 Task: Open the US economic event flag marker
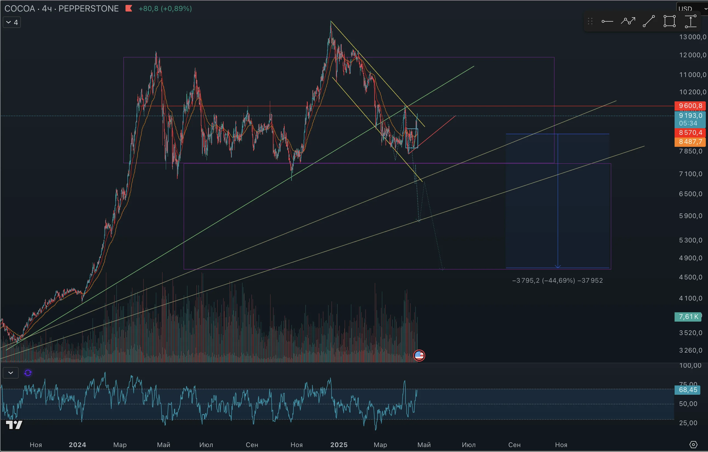tap(419, 355)
